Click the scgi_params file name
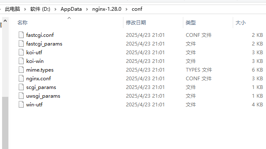Screen dimensions: 266x149 coord(41,87)
